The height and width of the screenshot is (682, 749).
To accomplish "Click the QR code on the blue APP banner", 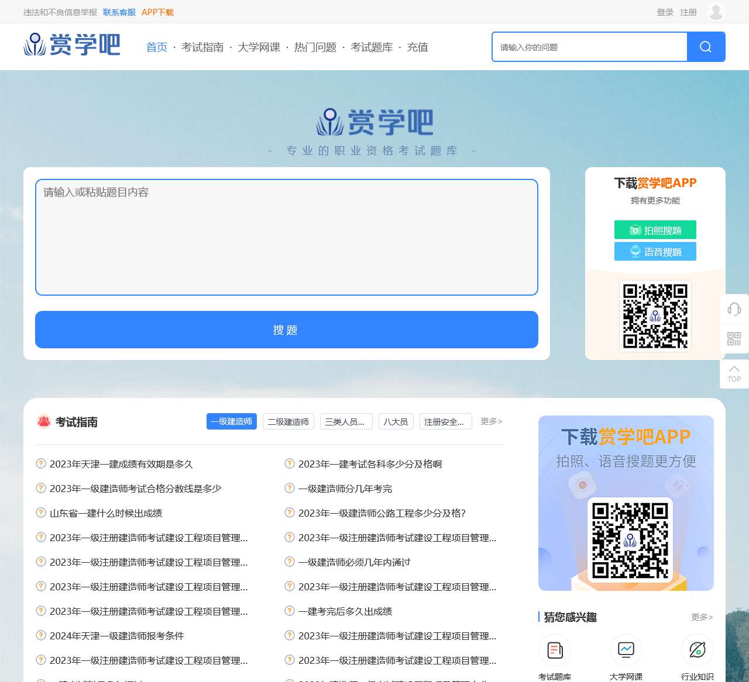I will pyautogui.click(x=630, y=541).
